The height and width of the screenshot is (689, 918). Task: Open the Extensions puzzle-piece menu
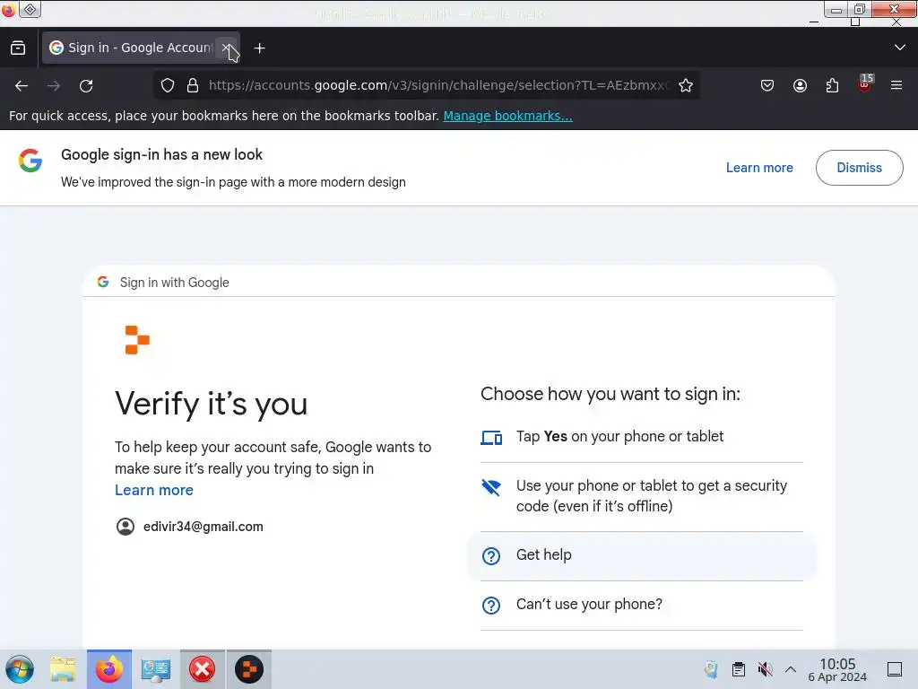[832, 85]
